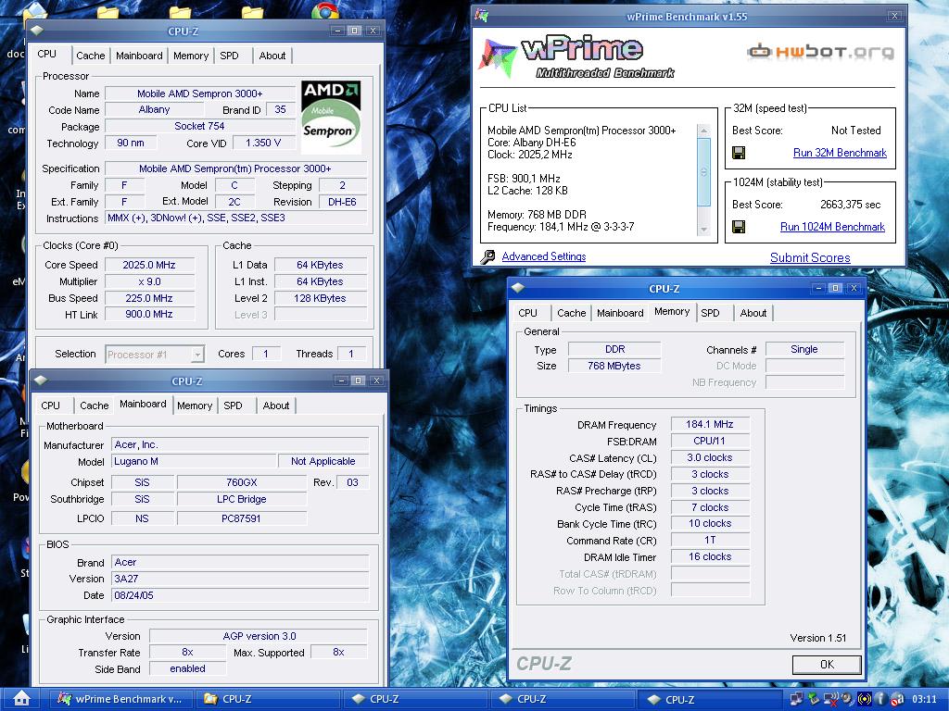
Task: Click the taskbar clock 03:11
Action: click(924, 699)
